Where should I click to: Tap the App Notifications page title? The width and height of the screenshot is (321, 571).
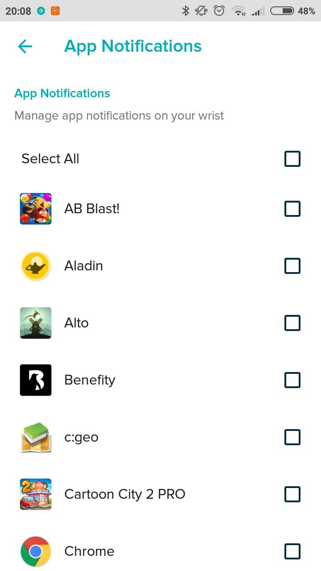coord(133,46)
